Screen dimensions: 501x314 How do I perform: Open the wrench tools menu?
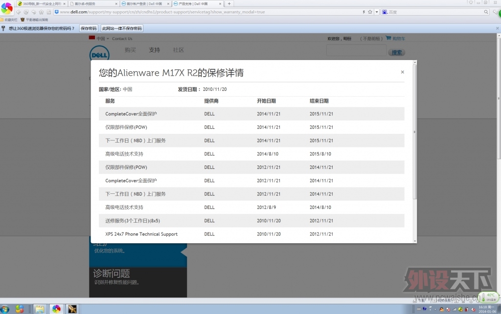(495, 12)
